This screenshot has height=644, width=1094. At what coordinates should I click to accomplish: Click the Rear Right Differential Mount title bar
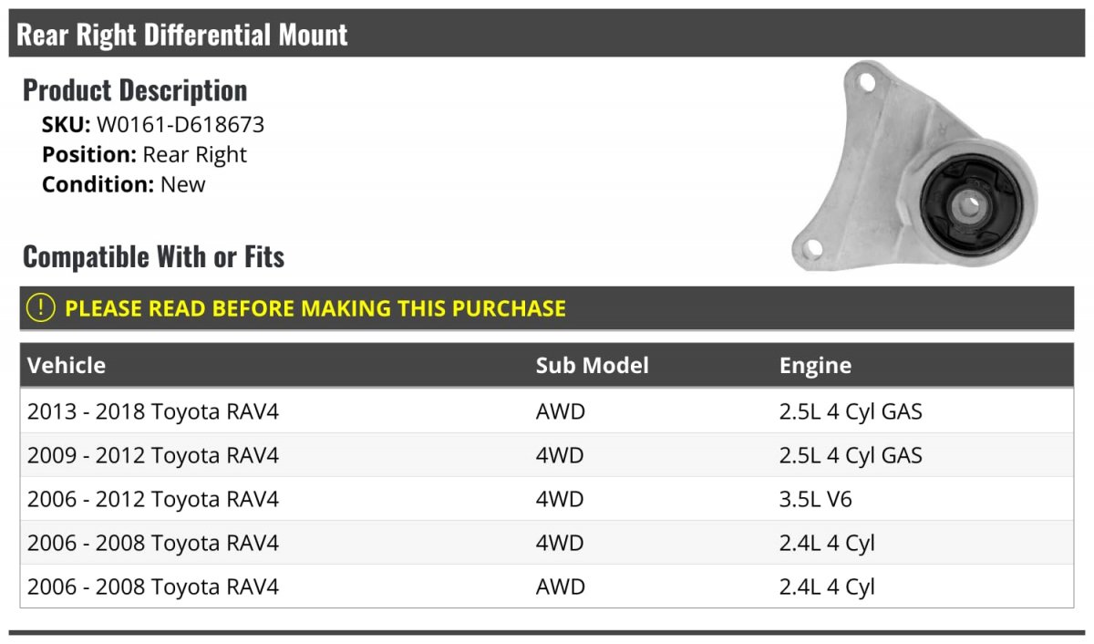point(547,34)
